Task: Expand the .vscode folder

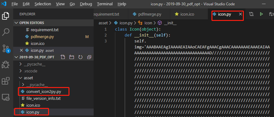Action: coord(53,71)
